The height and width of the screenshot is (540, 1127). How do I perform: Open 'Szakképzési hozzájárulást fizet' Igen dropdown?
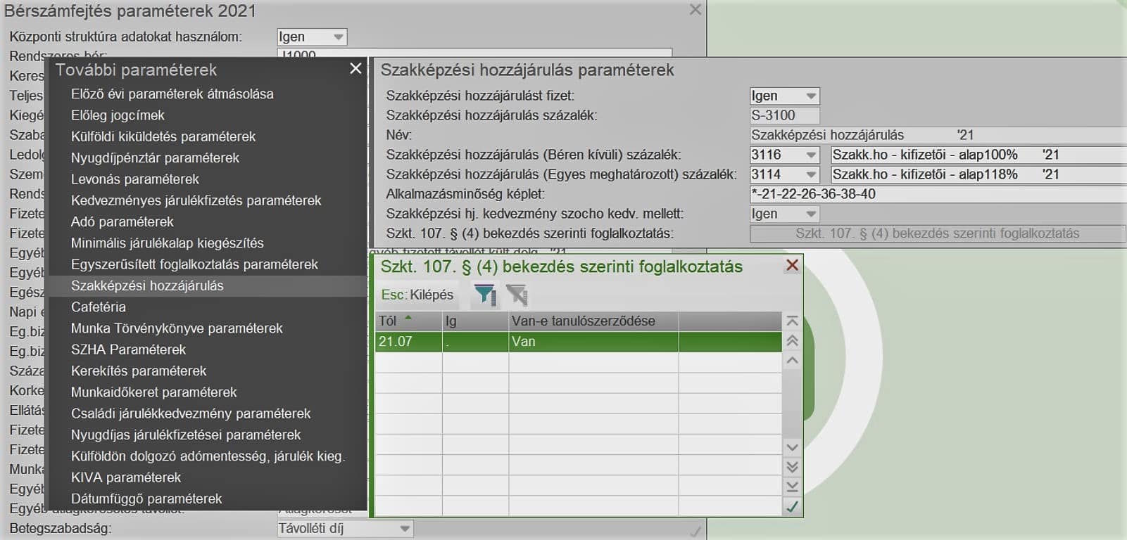click(x=811, y=96)
